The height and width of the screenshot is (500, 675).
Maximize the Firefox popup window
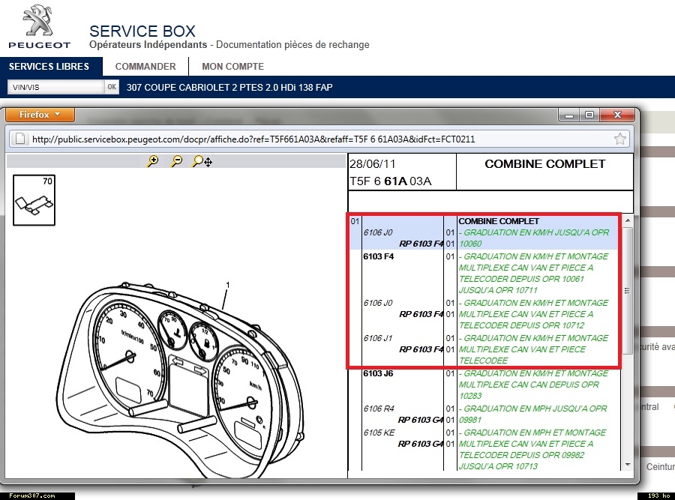pyautogui.click(x=589, y=115)
